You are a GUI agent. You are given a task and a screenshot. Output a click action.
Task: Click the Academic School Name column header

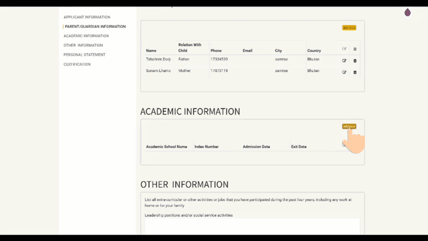click(x=166, y=146)
